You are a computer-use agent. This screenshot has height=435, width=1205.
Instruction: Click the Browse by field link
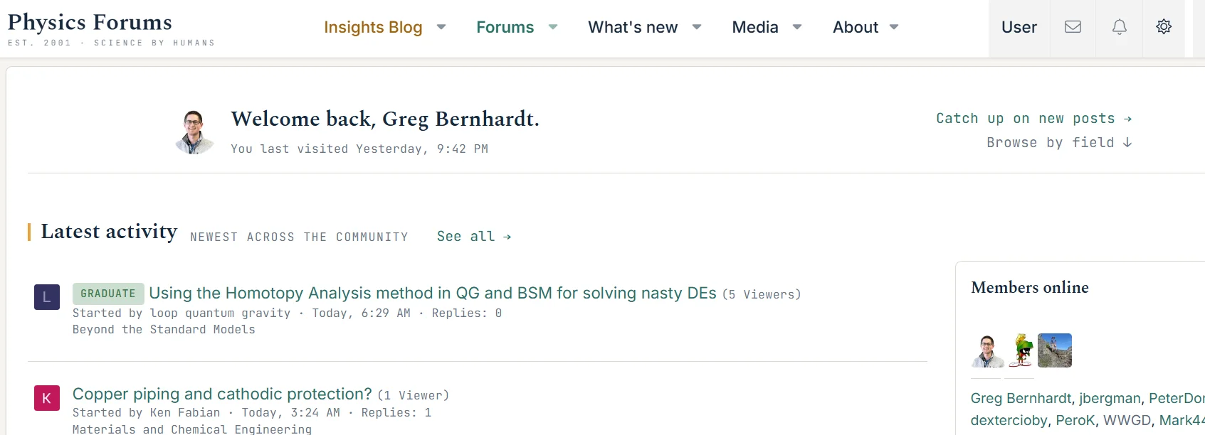point(1060,143)
